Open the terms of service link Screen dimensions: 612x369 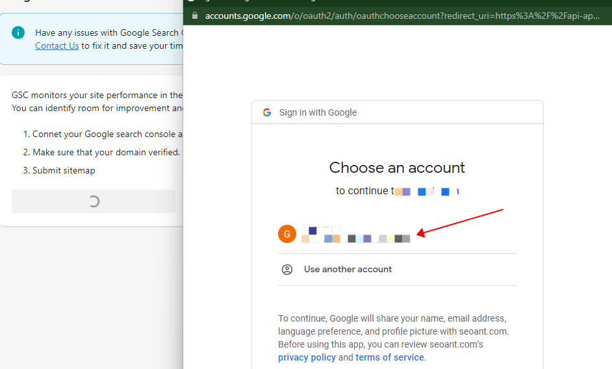390,357
